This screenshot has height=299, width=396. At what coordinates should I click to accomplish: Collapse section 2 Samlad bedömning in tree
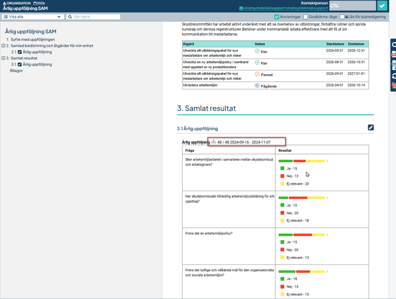click(x=4, y=46)
